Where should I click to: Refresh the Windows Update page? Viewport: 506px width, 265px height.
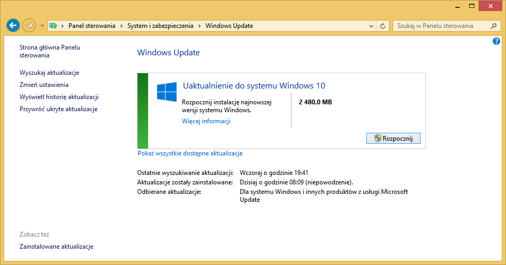point(383,26)
